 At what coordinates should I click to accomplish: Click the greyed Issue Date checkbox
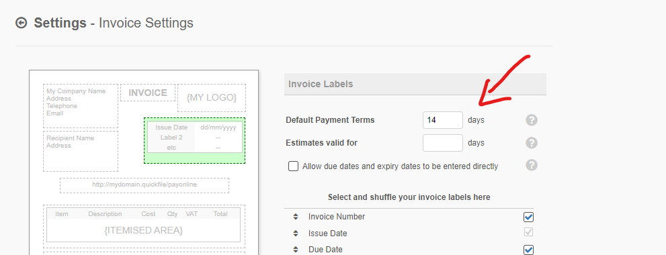(x=528, y=232)
